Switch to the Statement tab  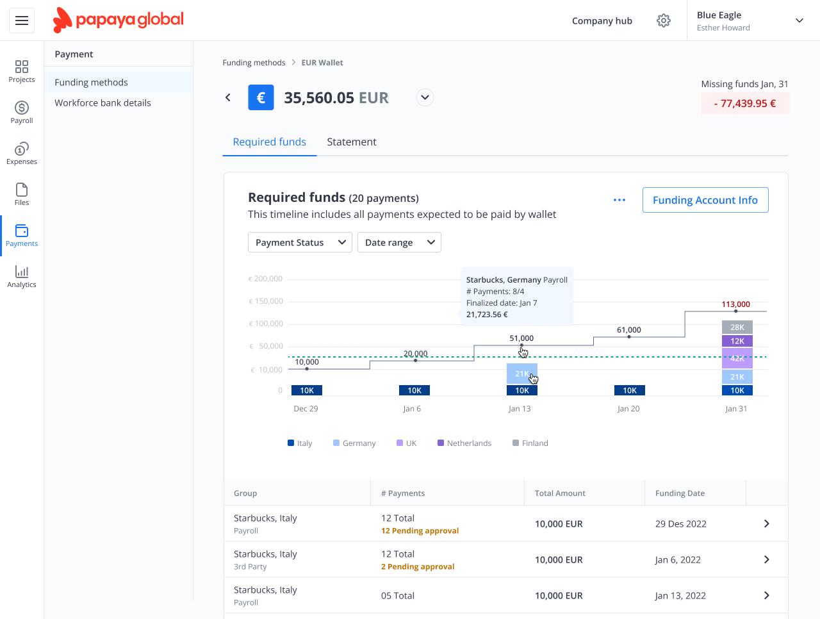pyautogui.click(x=351, y=142)
